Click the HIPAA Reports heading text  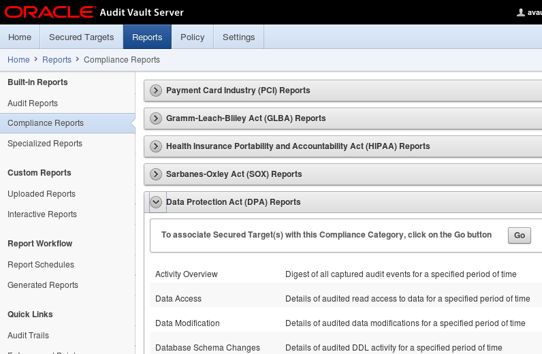[x=298, y=146]
